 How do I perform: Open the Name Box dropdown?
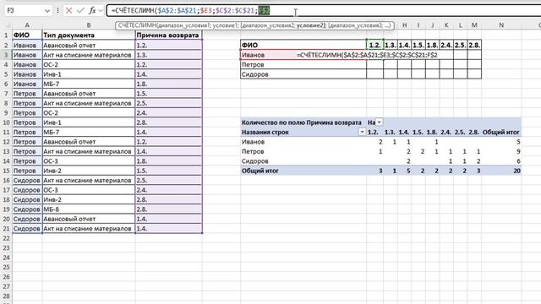tap(47, 11)
